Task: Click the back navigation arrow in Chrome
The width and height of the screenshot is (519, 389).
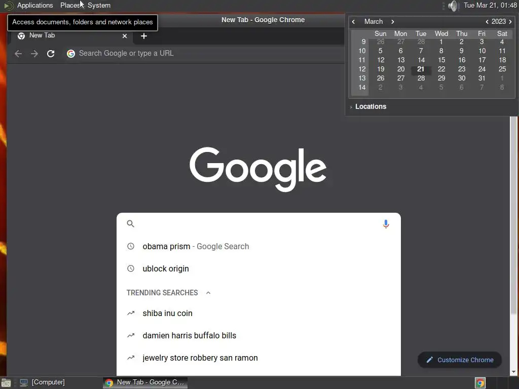Action: click(x=18, y=54)
